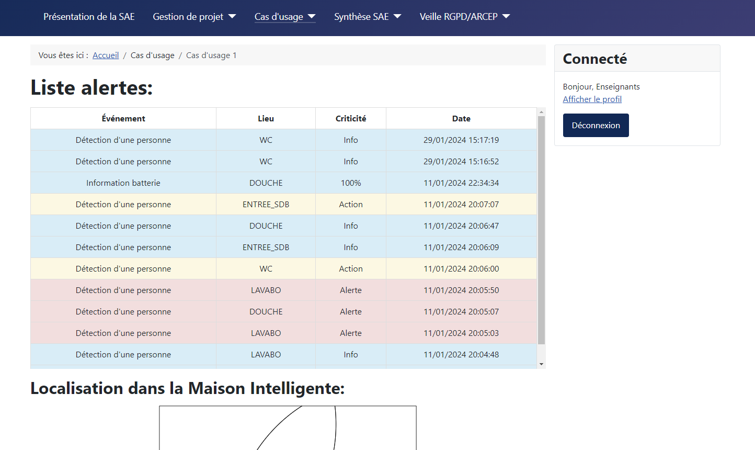755x450 pixels.
Task: Open Présentation de la SAE page
Action: pyautogui.click(x=89, y=17)
